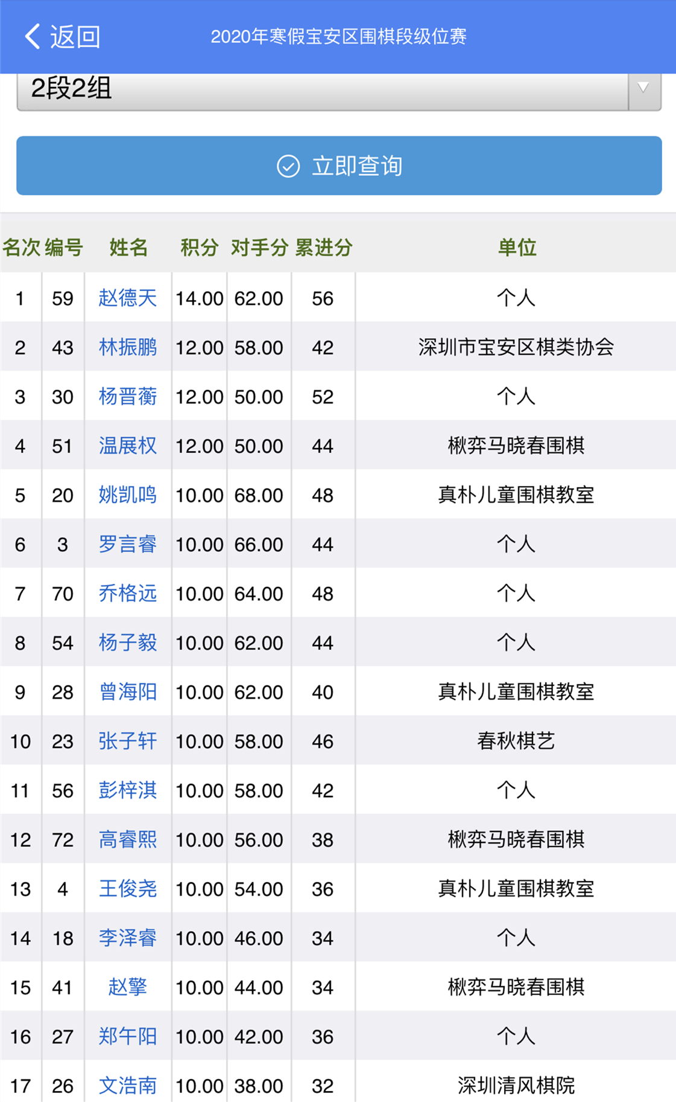Click the 编号 column header
This screenshot has height=1102, width=676.
tap(63, 248)
